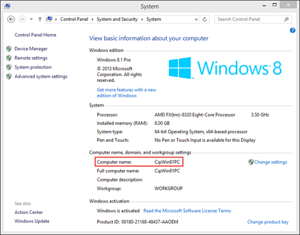The image size is (300, 235).
Task: Click the 64-bit Operating System value
Action: (x=201, y=132)
